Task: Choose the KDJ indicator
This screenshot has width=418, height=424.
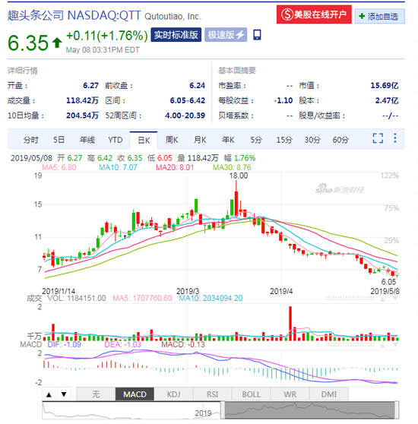Action: [x=173, y=394]
